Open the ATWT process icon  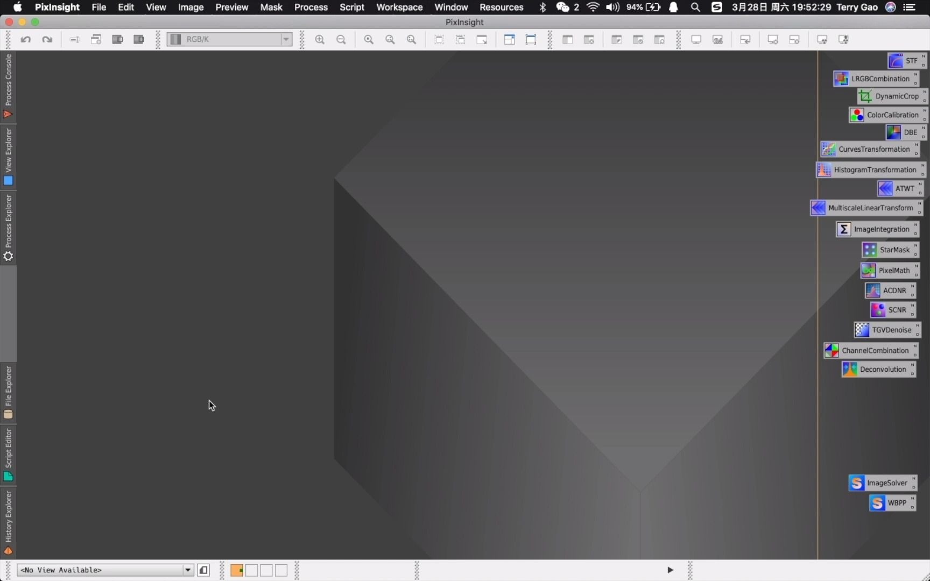point(900,188)
